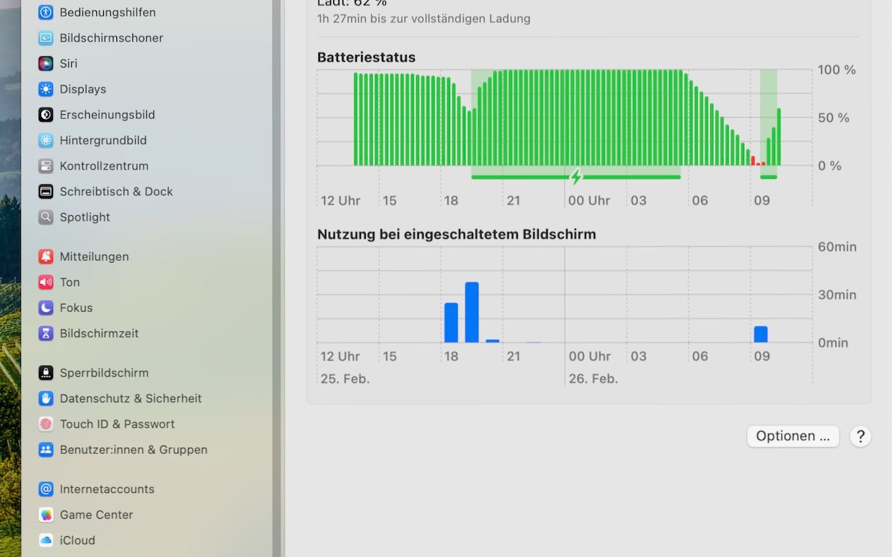Click the tallest blue screen usage bar

pos(472,312)
